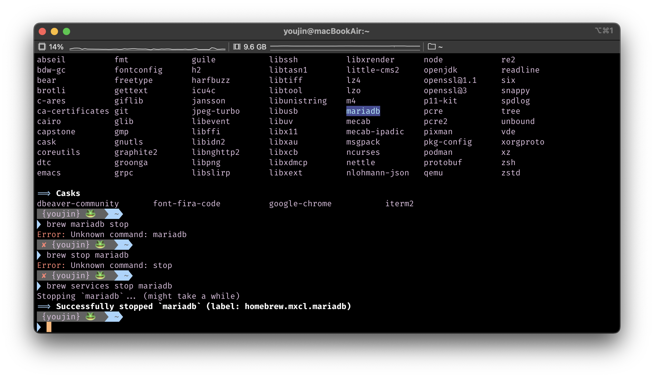Click the iterm2 cask name
Screen dimensions: 654x378
pyautogui.click(x=399, y=204)
